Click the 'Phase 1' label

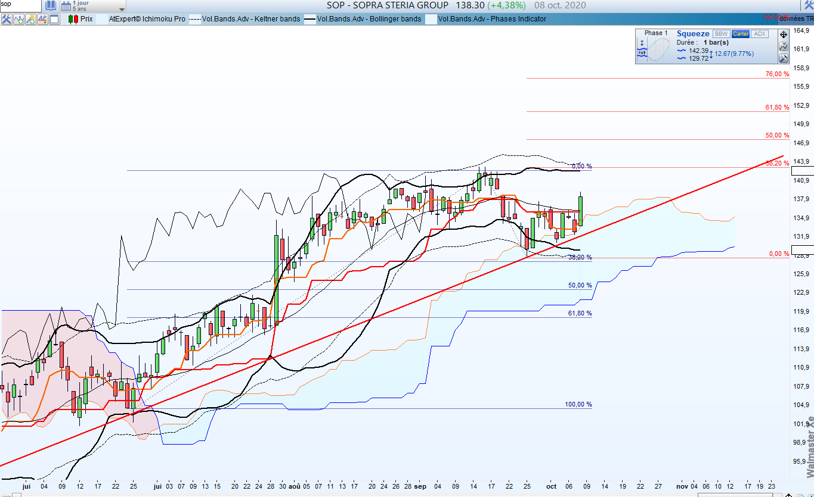(x=657, y=33)
